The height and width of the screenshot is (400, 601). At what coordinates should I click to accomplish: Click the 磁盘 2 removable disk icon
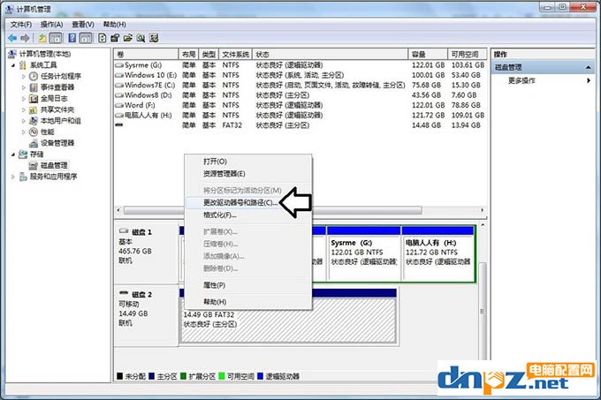(124, 293)
